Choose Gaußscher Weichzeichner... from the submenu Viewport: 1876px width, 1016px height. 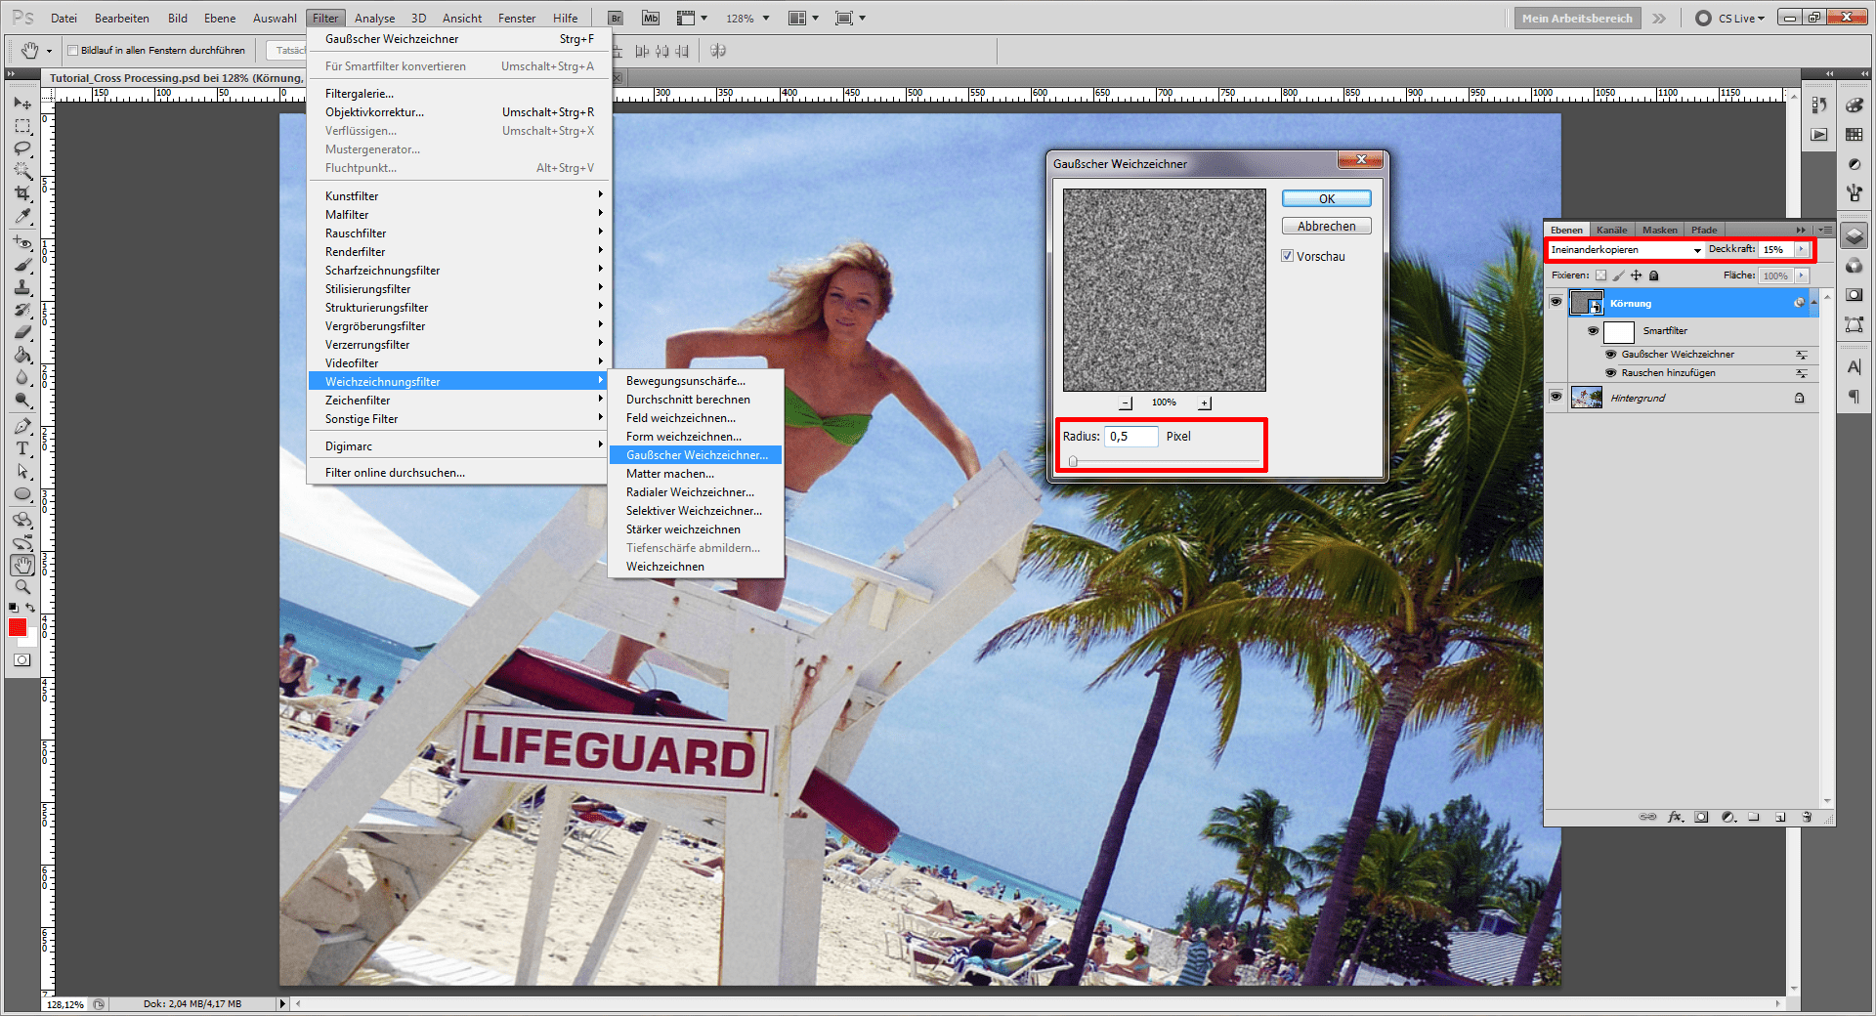[x=696, y=455]
